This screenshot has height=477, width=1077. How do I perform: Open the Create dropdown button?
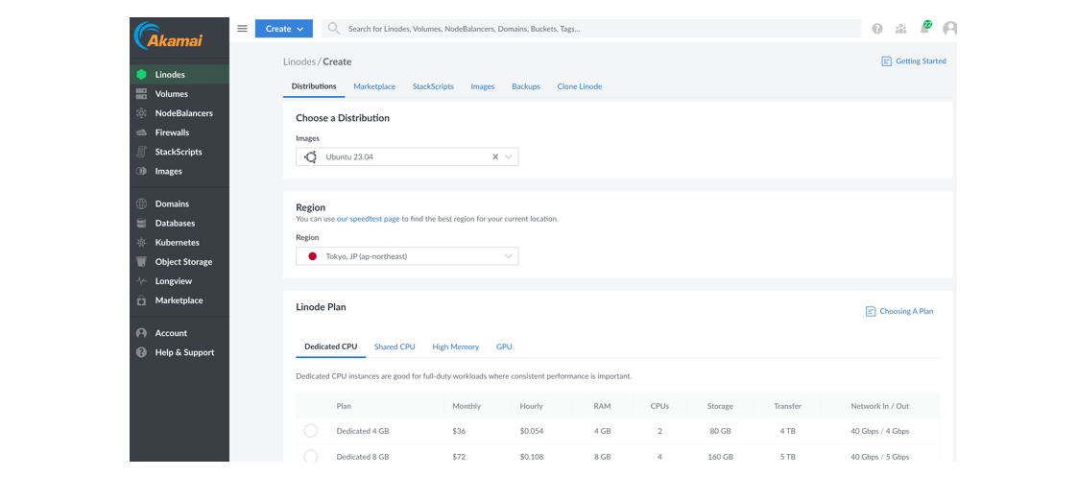click(x=284, y=29)
